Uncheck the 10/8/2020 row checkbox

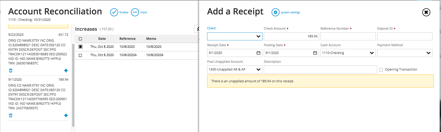click(80, 47)
